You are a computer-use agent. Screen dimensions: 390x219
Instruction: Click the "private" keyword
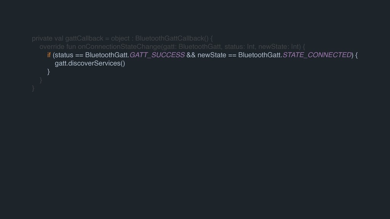click(x=42, y=39)
